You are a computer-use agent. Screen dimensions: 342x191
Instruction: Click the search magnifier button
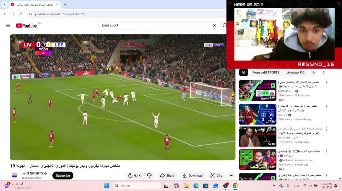coord(224,25)
